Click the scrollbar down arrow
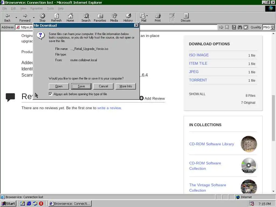This screenshot has height=207, width=276. [273, 191]
